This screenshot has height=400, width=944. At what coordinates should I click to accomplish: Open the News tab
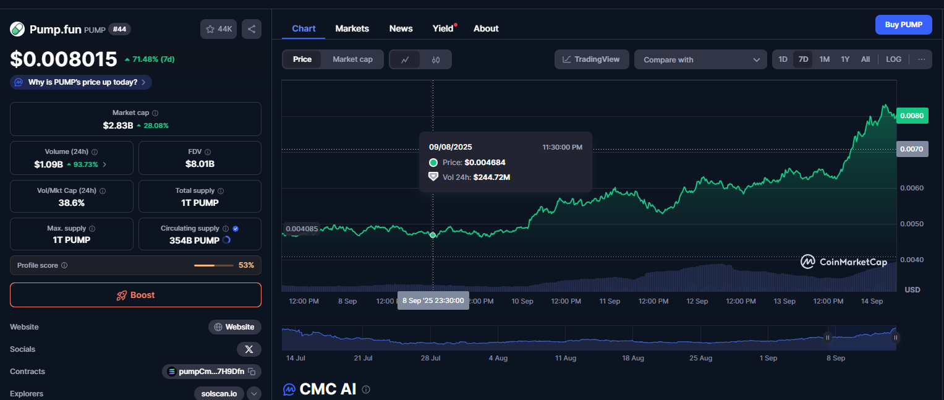coord(401,28)
